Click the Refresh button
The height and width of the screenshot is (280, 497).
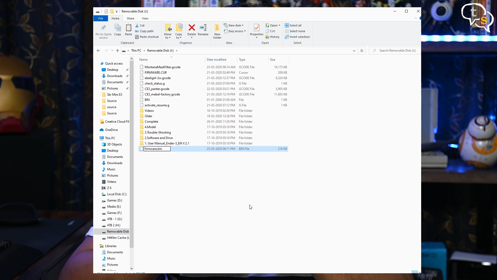coord(362,51)
